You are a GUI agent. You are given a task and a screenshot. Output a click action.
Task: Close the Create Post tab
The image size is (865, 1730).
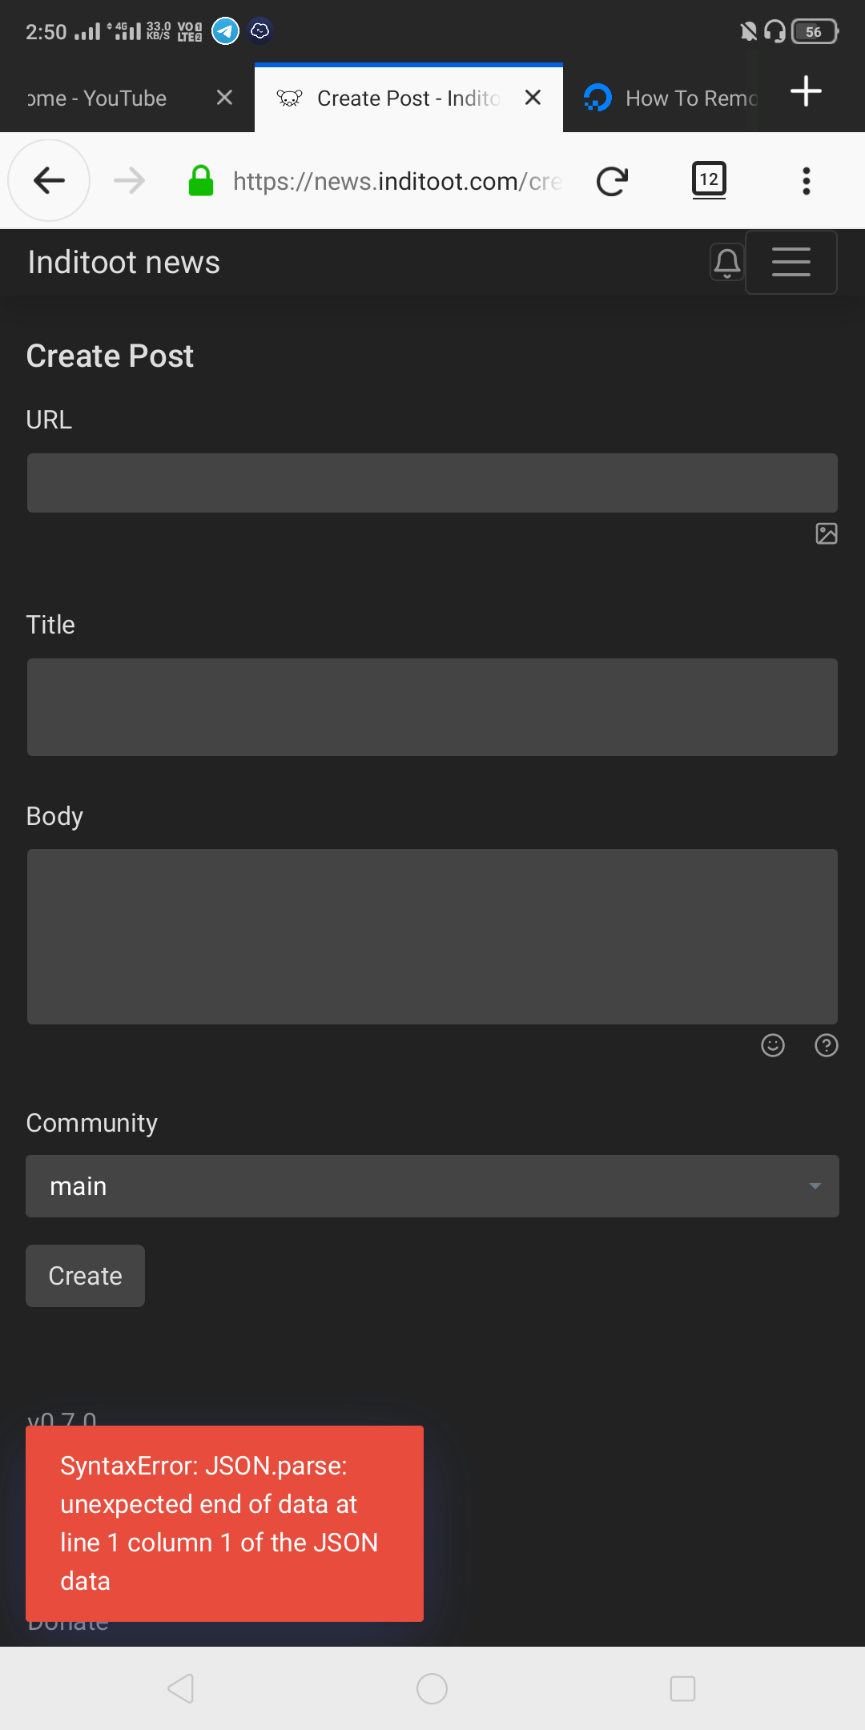(533, 98)
